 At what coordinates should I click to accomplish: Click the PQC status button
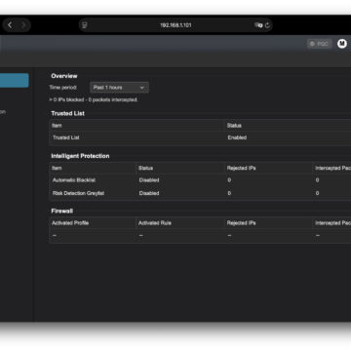[x=320, y=44]
